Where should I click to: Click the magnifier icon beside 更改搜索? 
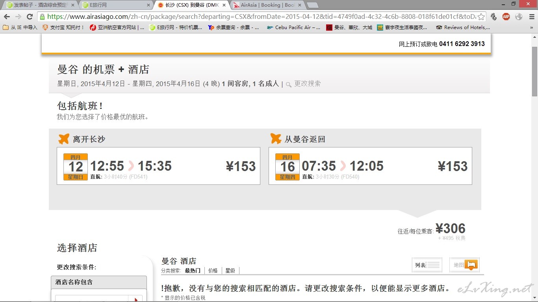click(x=289, y=84)
